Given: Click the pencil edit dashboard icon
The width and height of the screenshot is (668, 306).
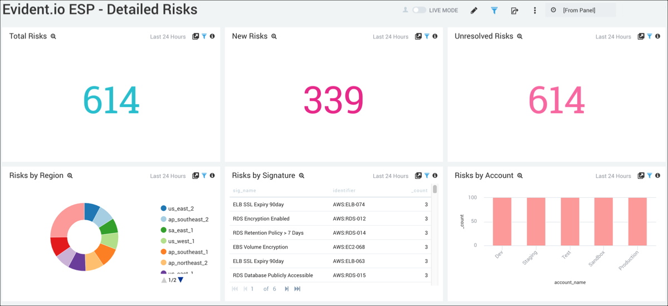Looking at the screenshot, I should (x=474, y=10).
